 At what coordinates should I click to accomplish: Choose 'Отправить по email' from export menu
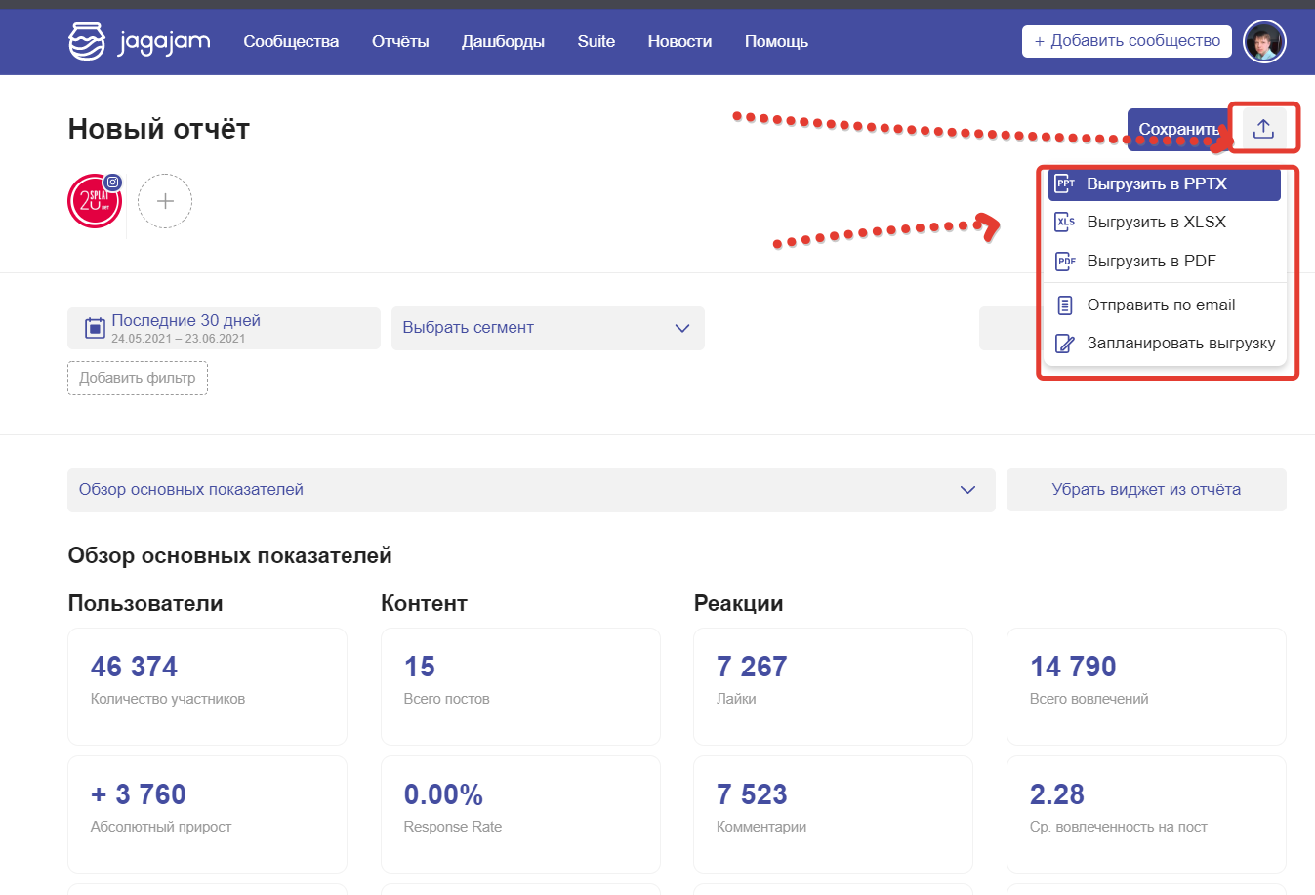click(x=1161, y=305)
